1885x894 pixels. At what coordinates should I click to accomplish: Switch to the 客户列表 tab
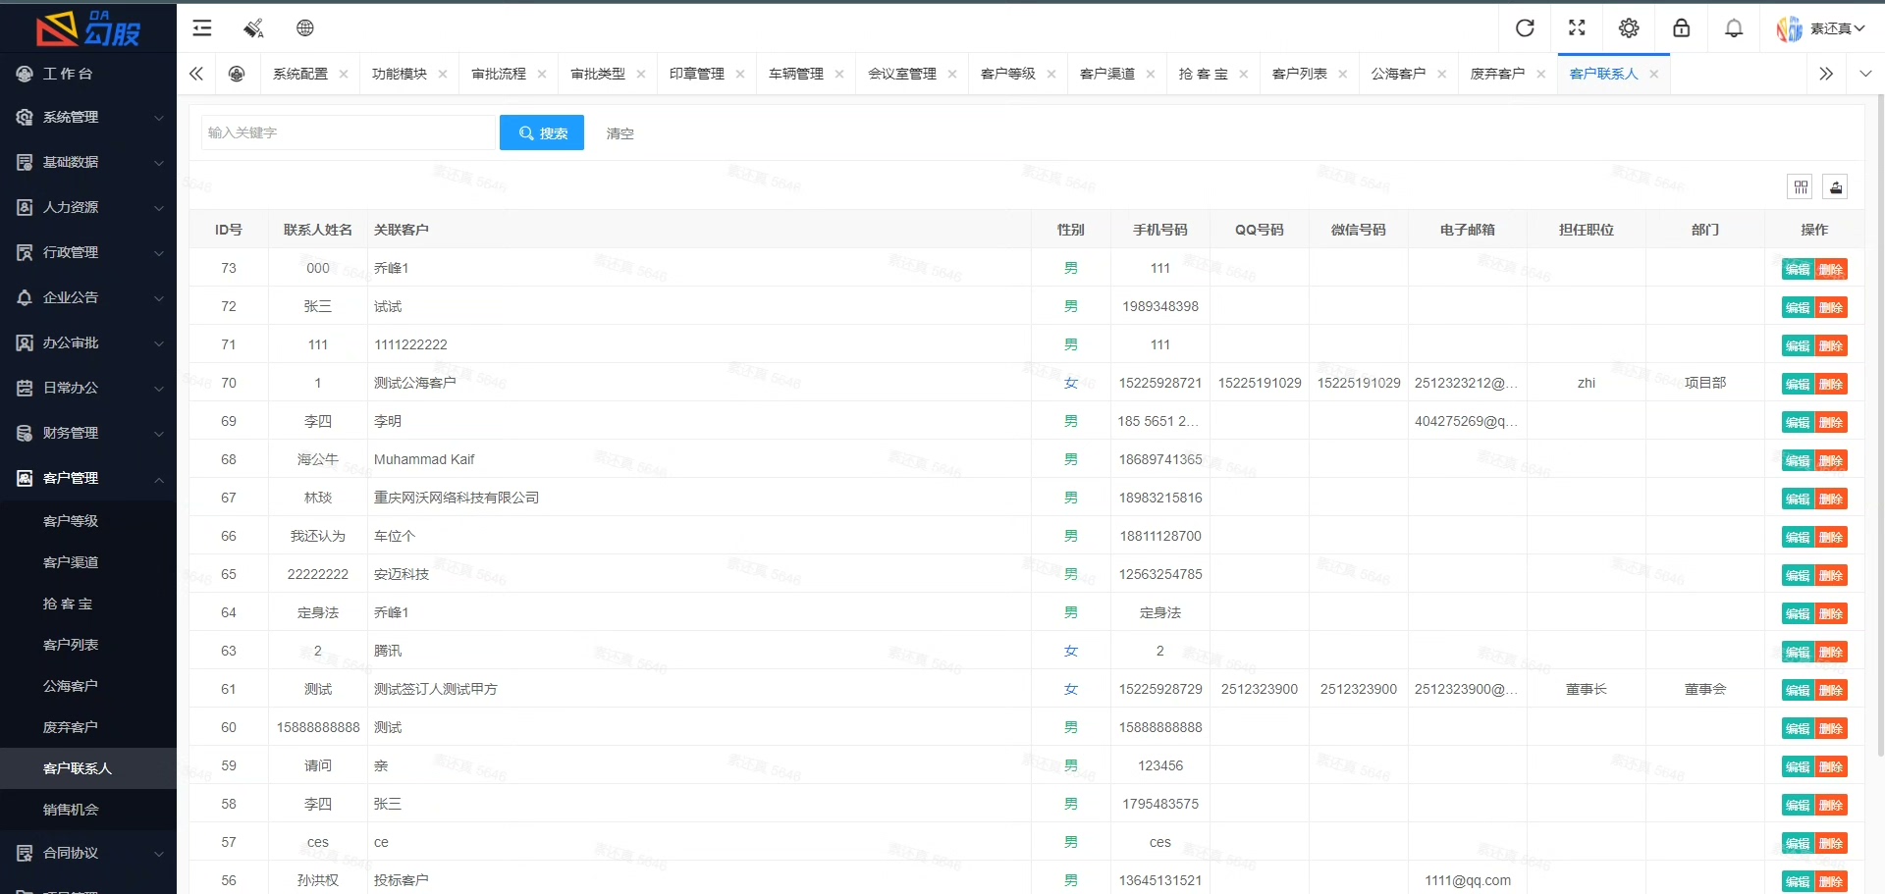coord(1299,74)
